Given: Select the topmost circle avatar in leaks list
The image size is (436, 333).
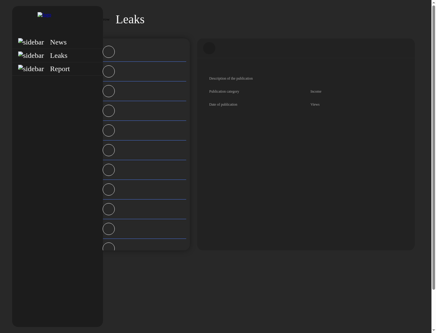Looking at the screenshot, I should point(109,52).
